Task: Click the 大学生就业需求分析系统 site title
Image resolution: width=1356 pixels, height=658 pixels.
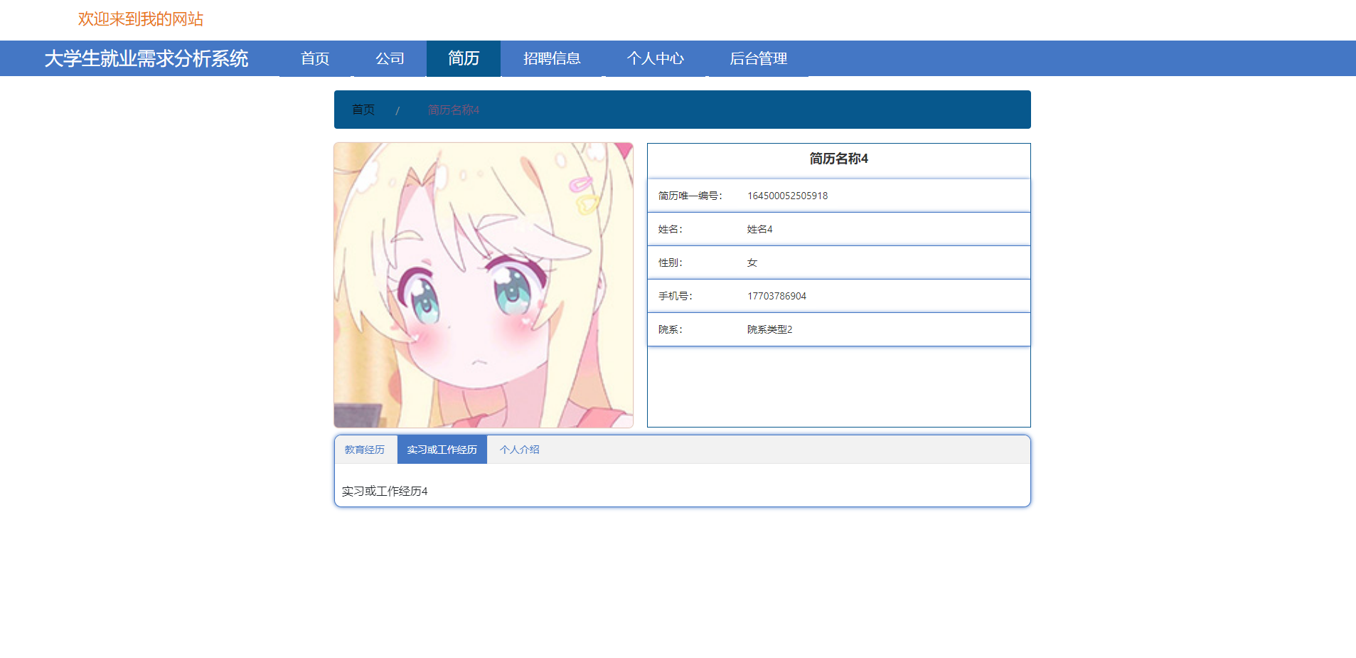Action: click(146, 58)
